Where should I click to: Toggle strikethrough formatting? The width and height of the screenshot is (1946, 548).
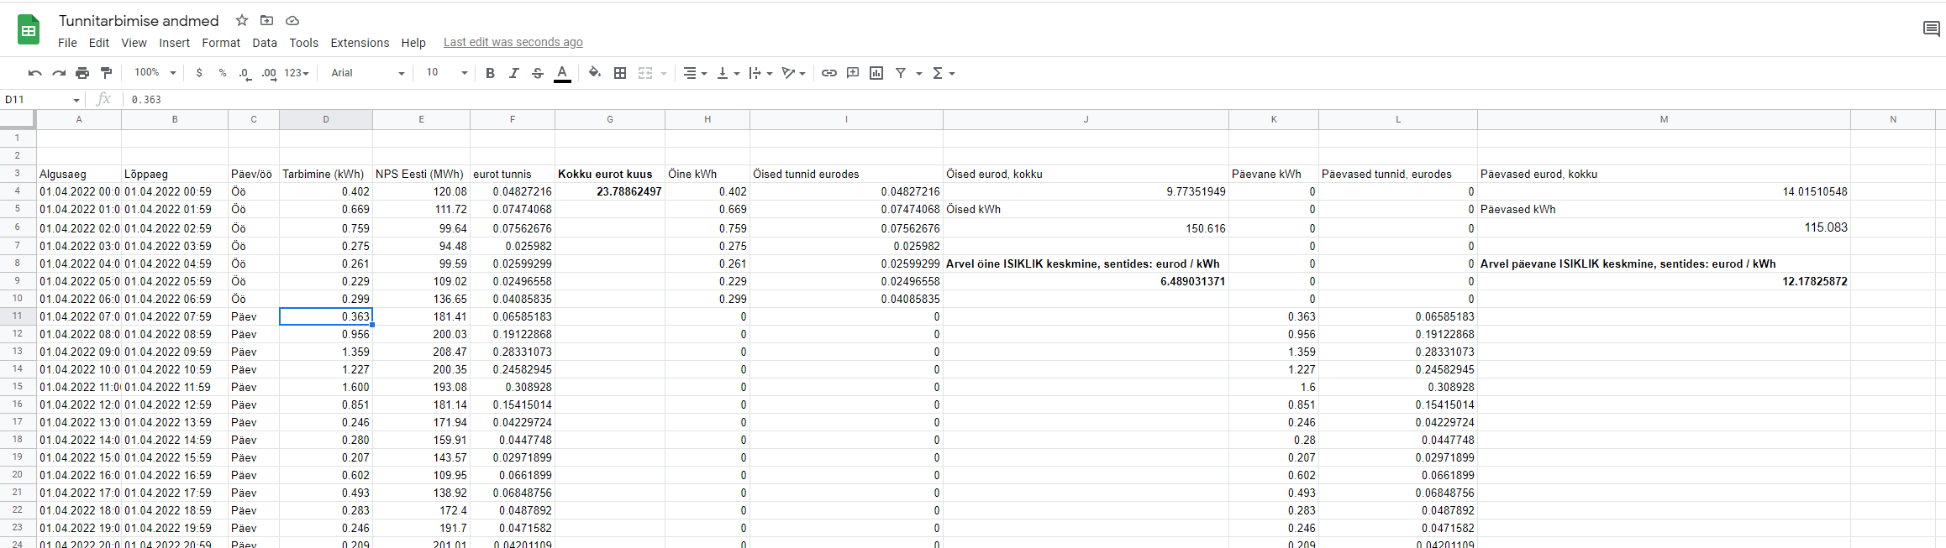tap(538, 73)
